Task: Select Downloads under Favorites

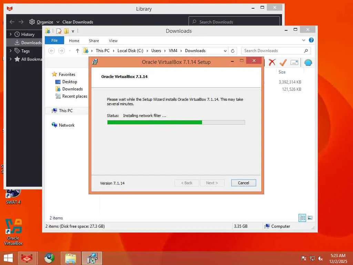Action: coord(72,89)
